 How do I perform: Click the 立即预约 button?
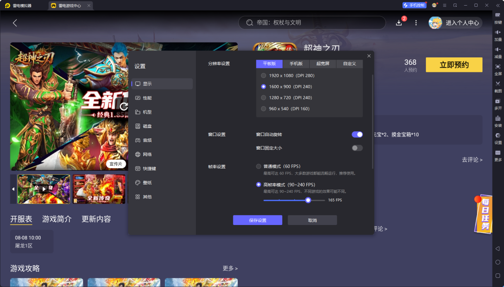click(x=454, y=65)
